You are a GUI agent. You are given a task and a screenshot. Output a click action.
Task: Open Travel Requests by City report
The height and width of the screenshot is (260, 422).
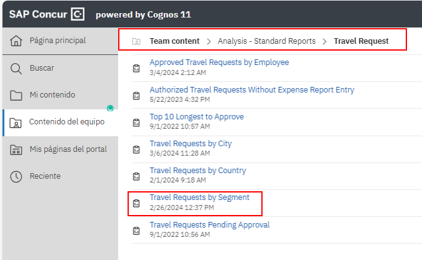point(190,144)
